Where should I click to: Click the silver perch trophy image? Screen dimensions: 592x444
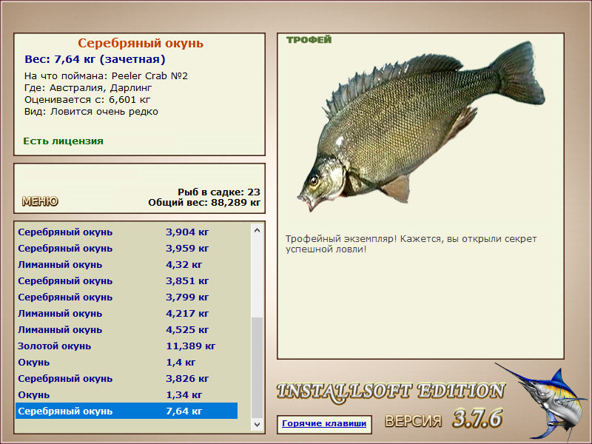(421, 127)
